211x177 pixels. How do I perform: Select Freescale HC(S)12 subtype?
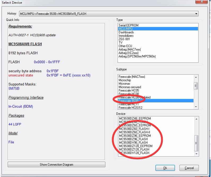(131, 108)
